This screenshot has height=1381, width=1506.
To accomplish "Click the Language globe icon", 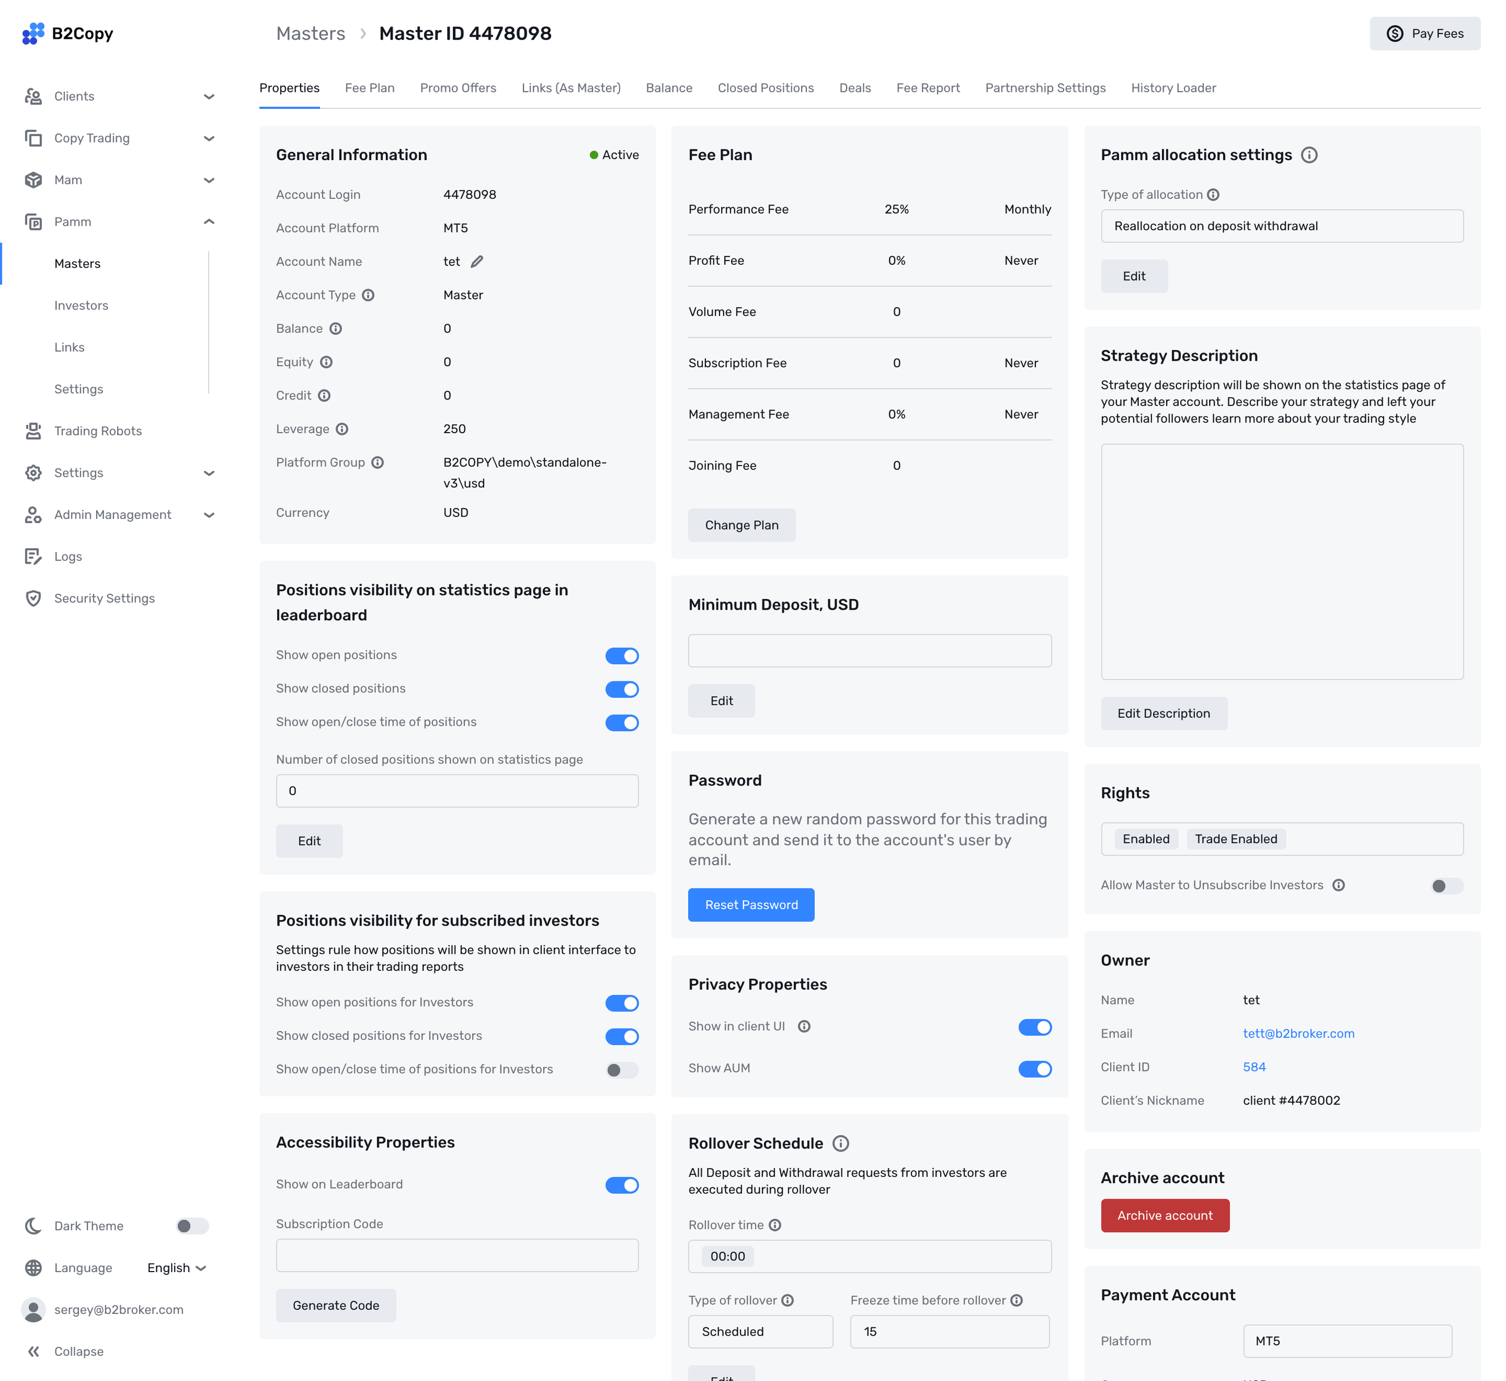I will pos(33,1268).
